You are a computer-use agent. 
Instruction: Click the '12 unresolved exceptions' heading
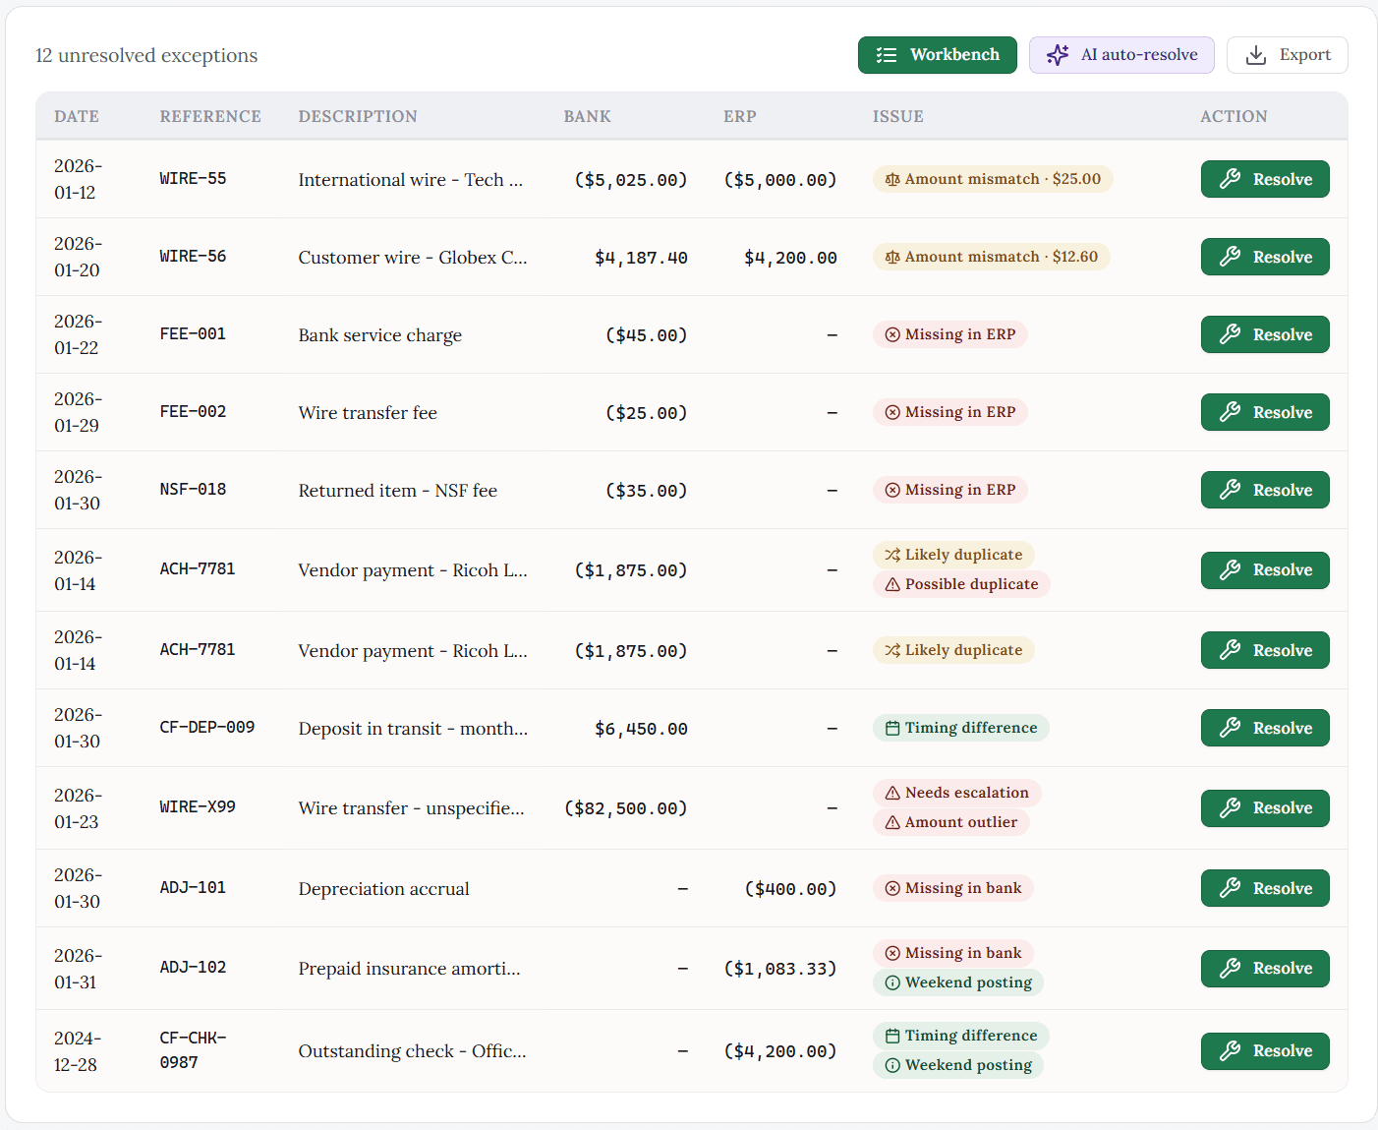pos(146,56)
